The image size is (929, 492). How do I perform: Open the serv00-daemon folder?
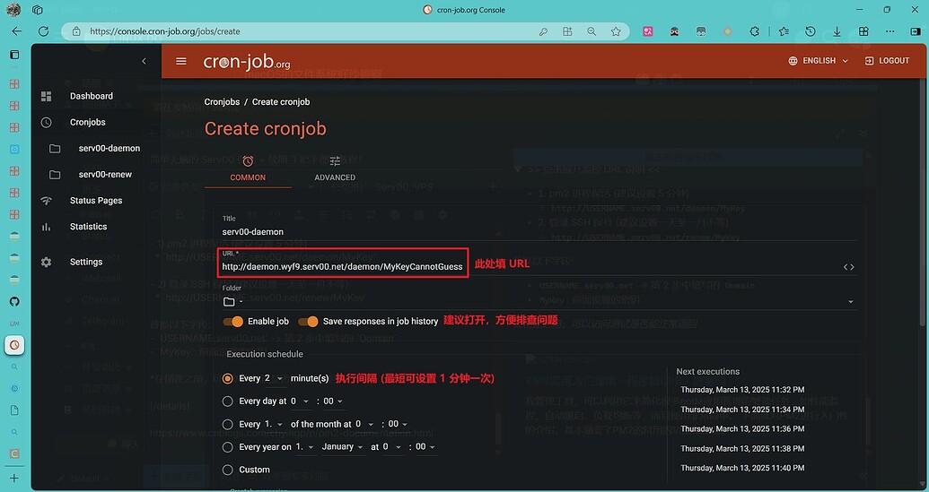click(109, 149)
